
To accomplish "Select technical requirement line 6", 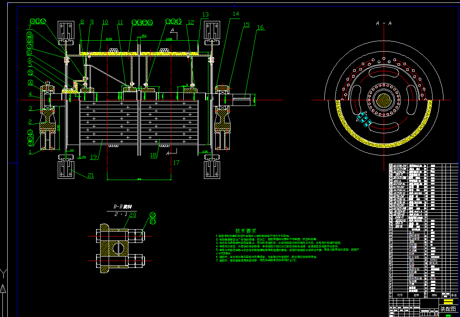I will click(266, 257).
